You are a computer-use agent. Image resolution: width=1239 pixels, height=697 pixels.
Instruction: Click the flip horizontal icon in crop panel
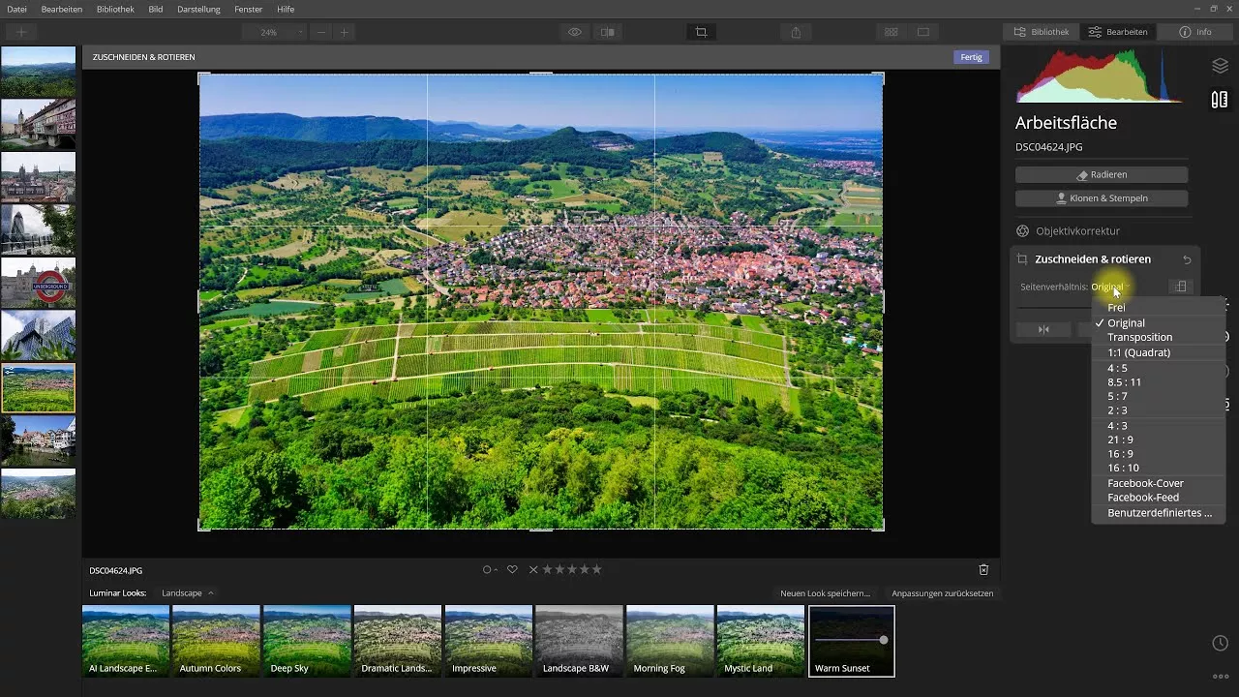click(1043, 329)
